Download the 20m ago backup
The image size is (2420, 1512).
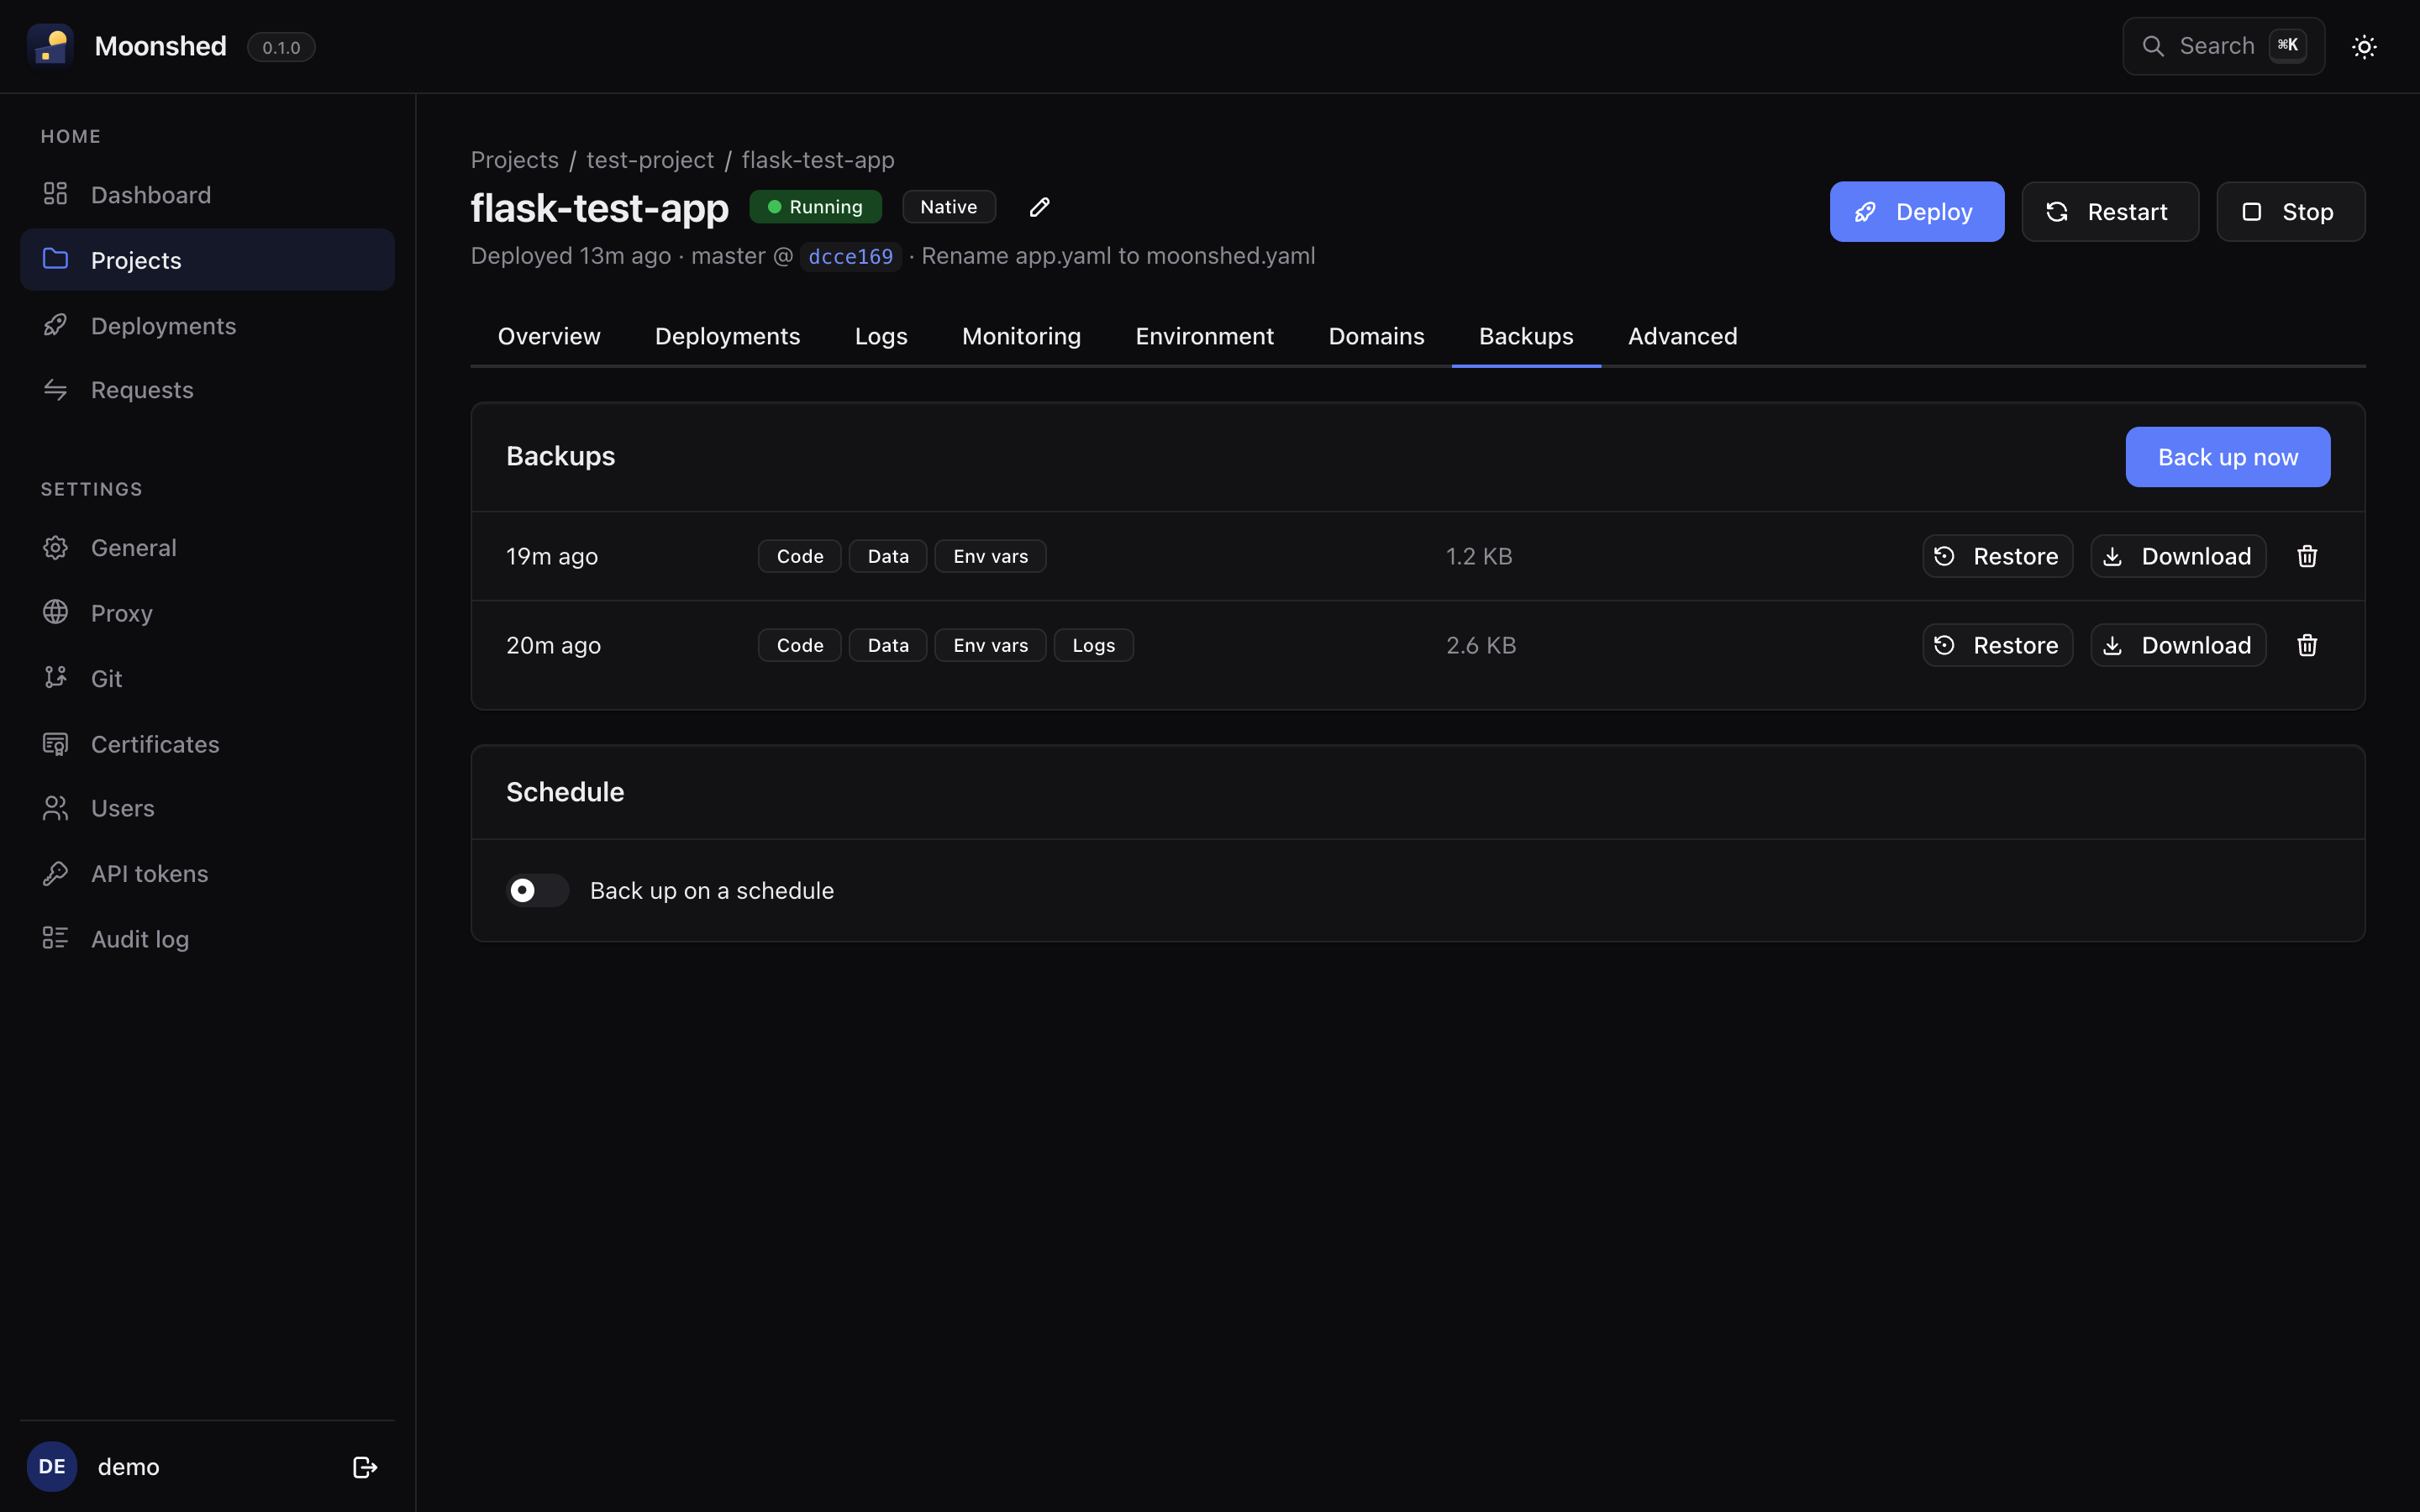2178,645
